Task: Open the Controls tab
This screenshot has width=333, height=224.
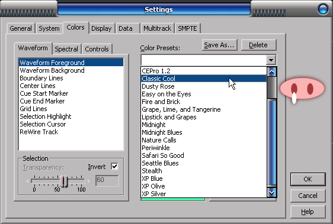Action: point(97,49)
